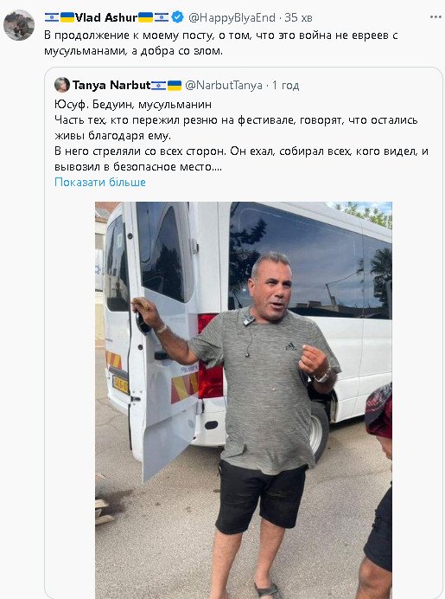Click the Ukrainian flag after Tanya Narbut
This screenshot has height=599, width=445.
pos(175,85)
